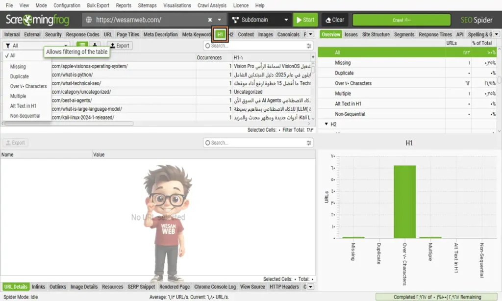Select the Missing filter option
This screenshot has width=502, height=301.
pyautogui.click(x=18, y=67)
